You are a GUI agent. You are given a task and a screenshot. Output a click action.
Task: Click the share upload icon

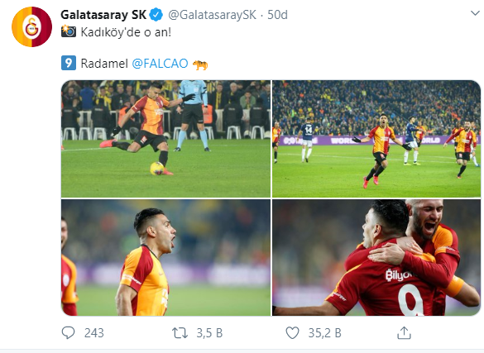pyautogui.click(x=404, y=333)
